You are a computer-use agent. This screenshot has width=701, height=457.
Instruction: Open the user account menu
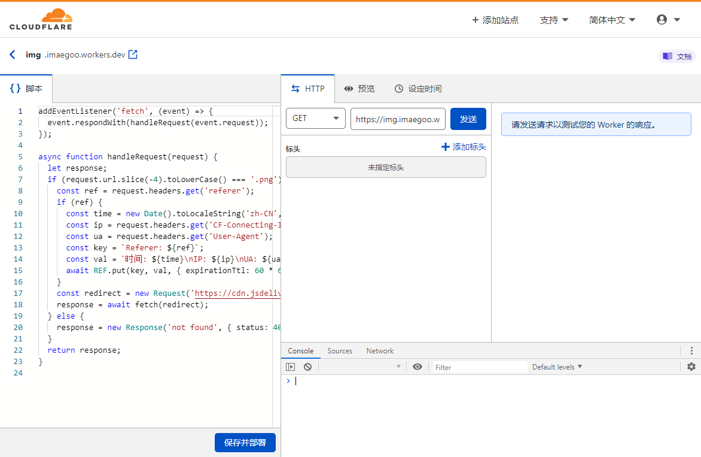coord(668,20)
